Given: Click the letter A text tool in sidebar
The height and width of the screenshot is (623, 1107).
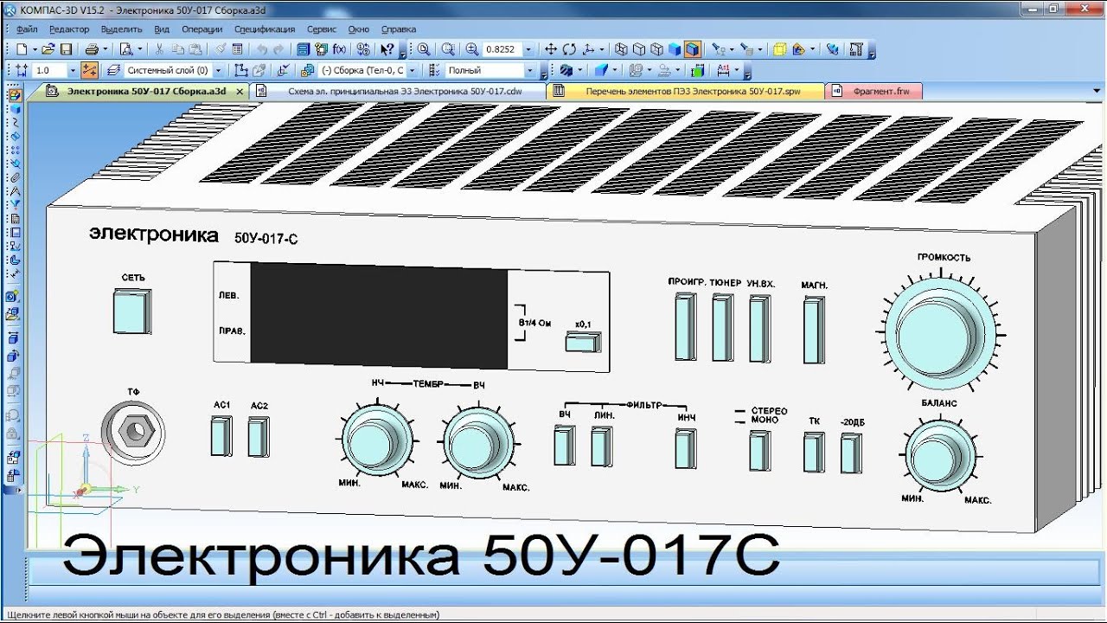Looking at the screenshot, I should (x=15, y=191).
